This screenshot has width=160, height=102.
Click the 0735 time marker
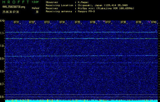point(77,22)
